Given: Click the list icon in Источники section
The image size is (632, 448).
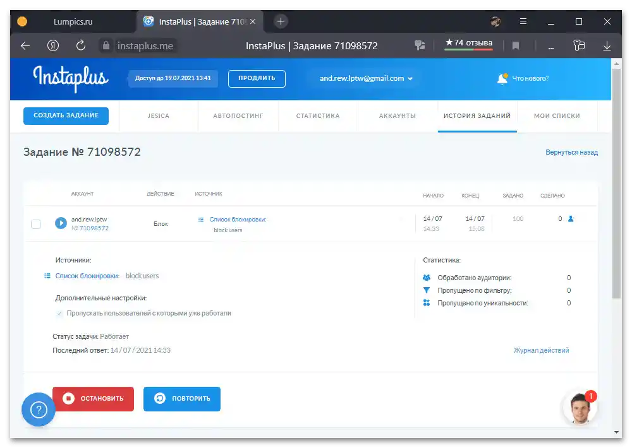Looking at the screenshot, I should [47, 276].
